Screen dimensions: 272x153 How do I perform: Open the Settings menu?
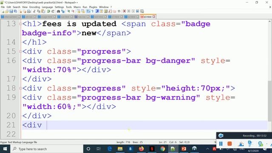point(59,7)
